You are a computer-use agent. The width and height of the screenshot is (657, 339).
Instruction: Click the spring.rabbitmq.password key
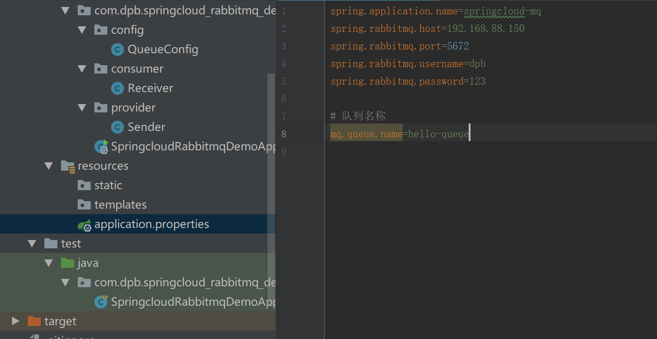397,81
